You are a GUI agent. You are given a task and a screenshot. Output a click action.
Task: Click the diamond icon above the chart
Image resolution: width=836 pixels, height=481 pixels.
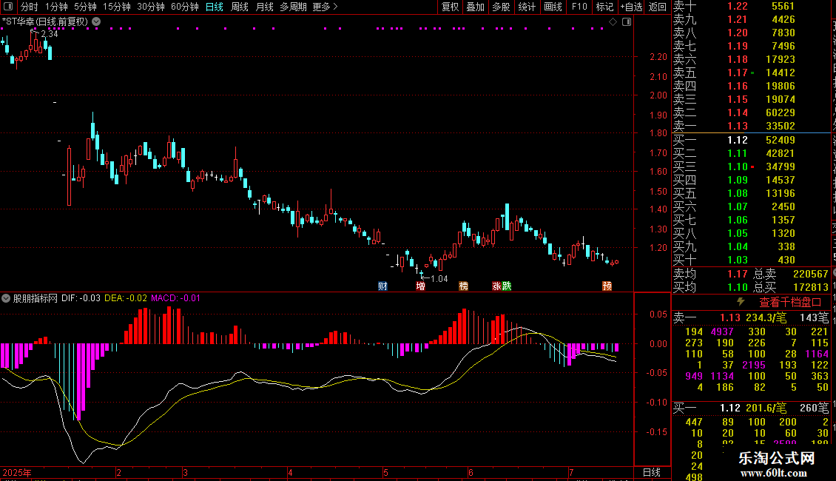click(x=613, y=21)
